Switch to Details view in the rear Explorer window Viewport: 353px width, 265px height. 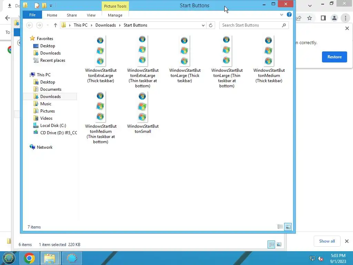pos(271,244)
